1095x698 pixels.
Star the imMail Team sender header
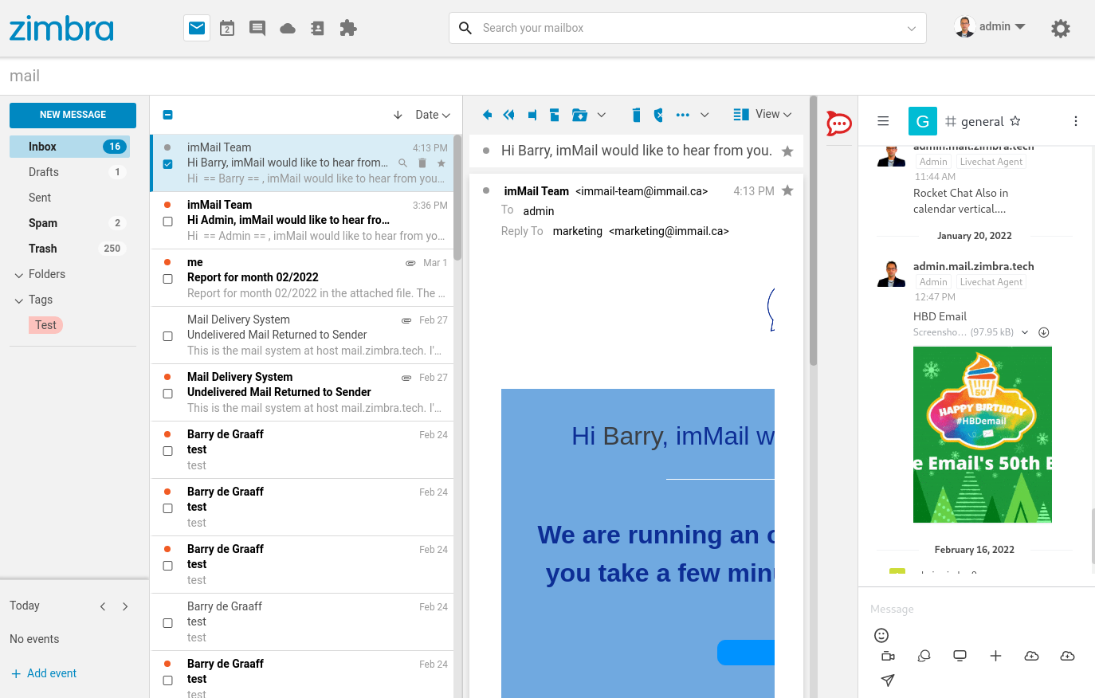click(787, 190)
